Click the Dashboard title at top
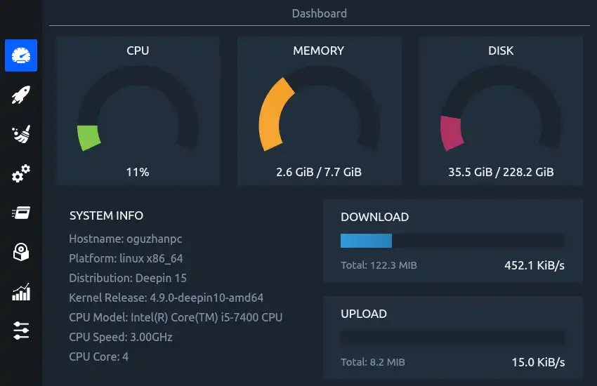This screenshot has height=386, width=597. click(x=319, y=13)
